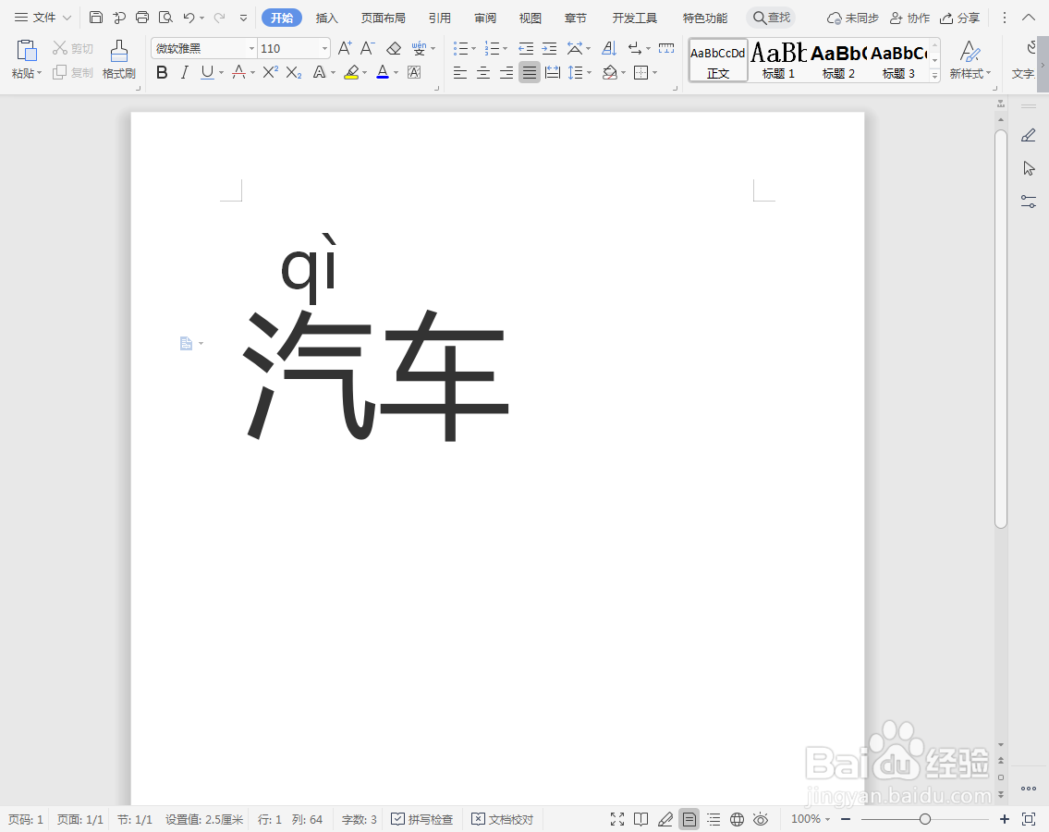Toggle page layout view in status bar
The image size is (1049, 832).
point(689,819)
